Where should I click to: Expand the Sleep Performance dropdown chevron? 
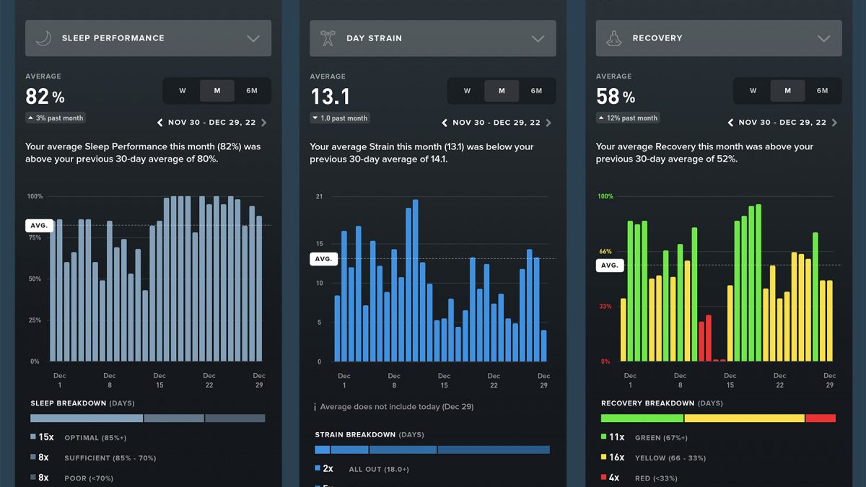pyautogui.click(x=253, y=39)
